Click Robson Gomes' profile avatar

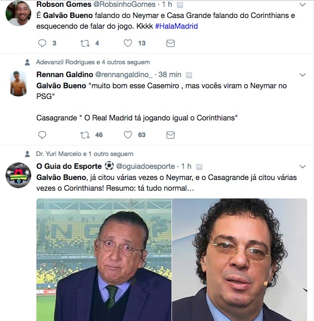18,13
